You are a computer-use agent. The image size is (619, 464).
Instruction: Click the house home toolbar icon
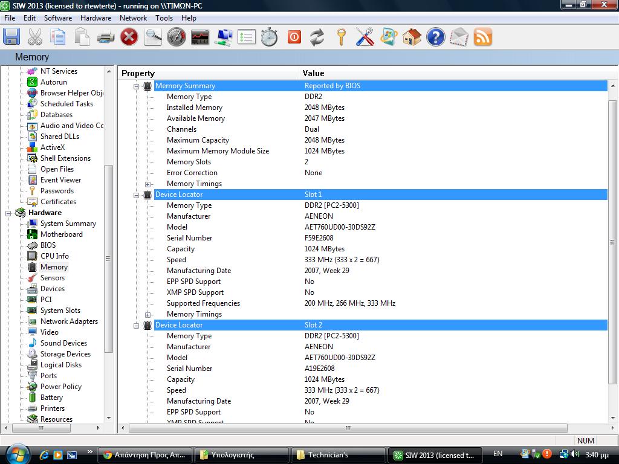pos(412,37)
